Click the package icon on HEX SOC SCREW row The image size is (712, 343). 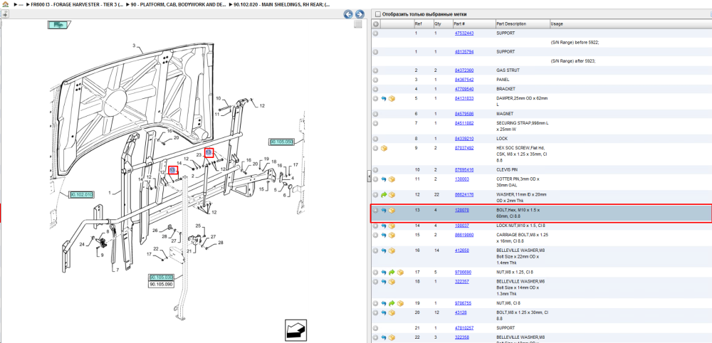click(x=384, y=148)
